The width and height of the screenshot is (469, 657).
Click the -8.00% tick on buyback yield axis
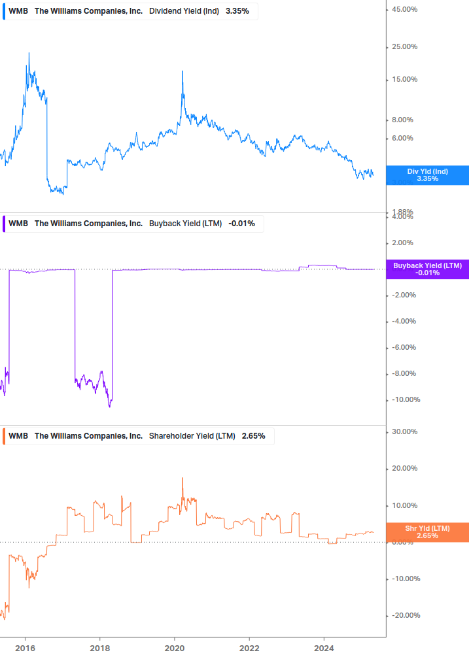click(404, 374)
